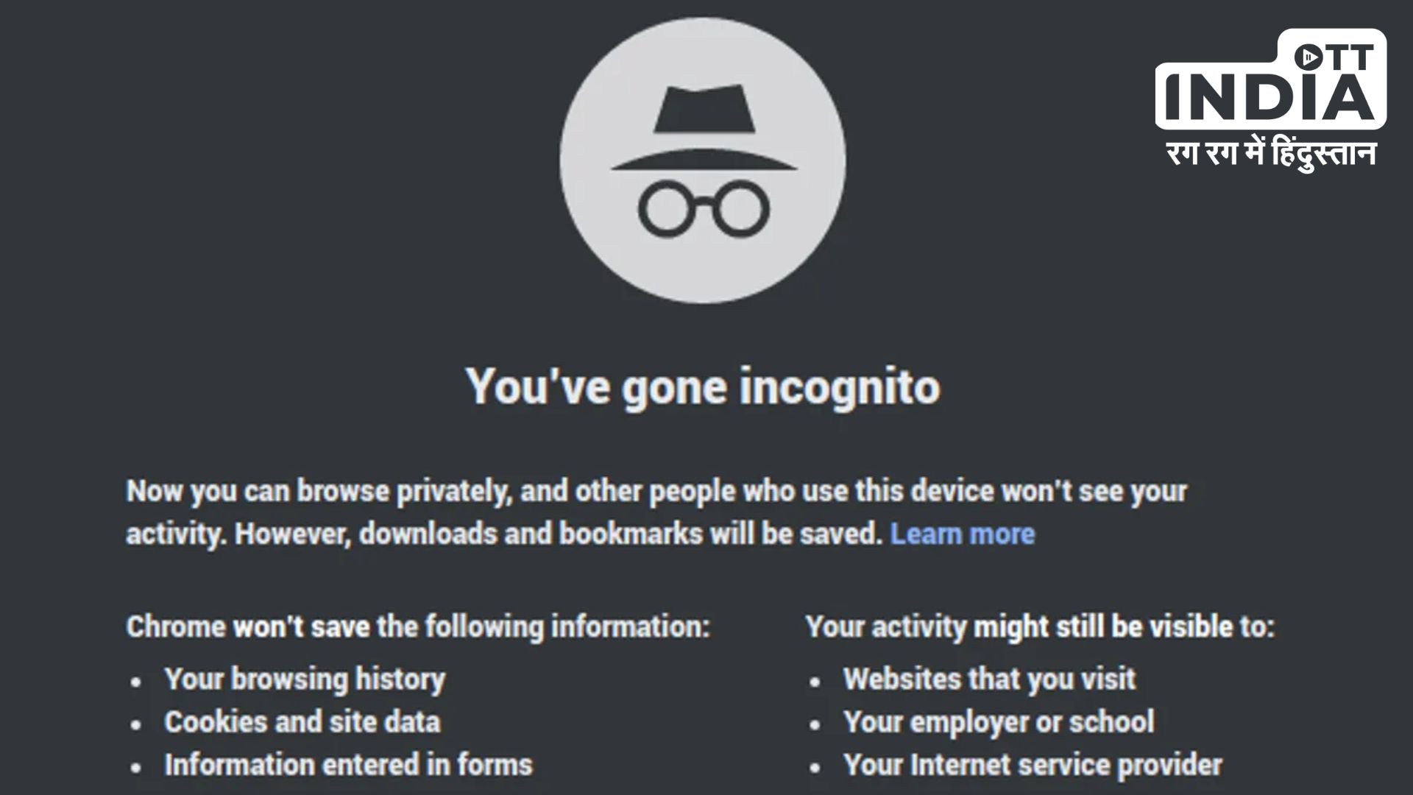Click 'Chrome won't save the following information' heading
1413x795 pixels.
pos(418,627)
